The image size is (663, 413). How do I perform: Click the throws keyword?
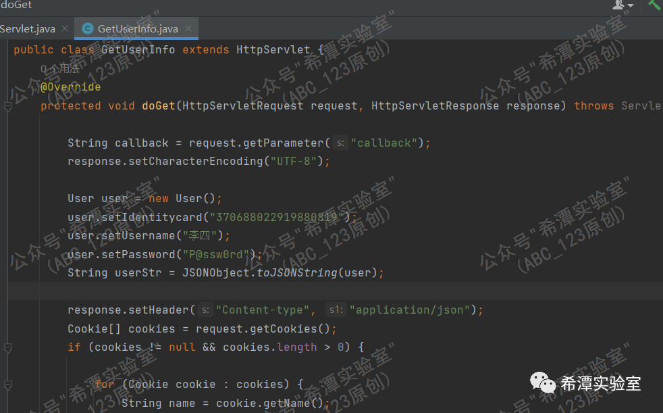point(593,106)
